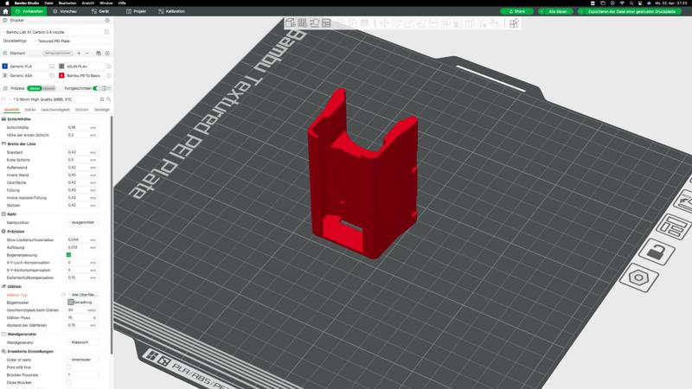Switch process scope to Objekte
Image resolution: width=692 pixels, height=389 pixels.
pos(48,88)
